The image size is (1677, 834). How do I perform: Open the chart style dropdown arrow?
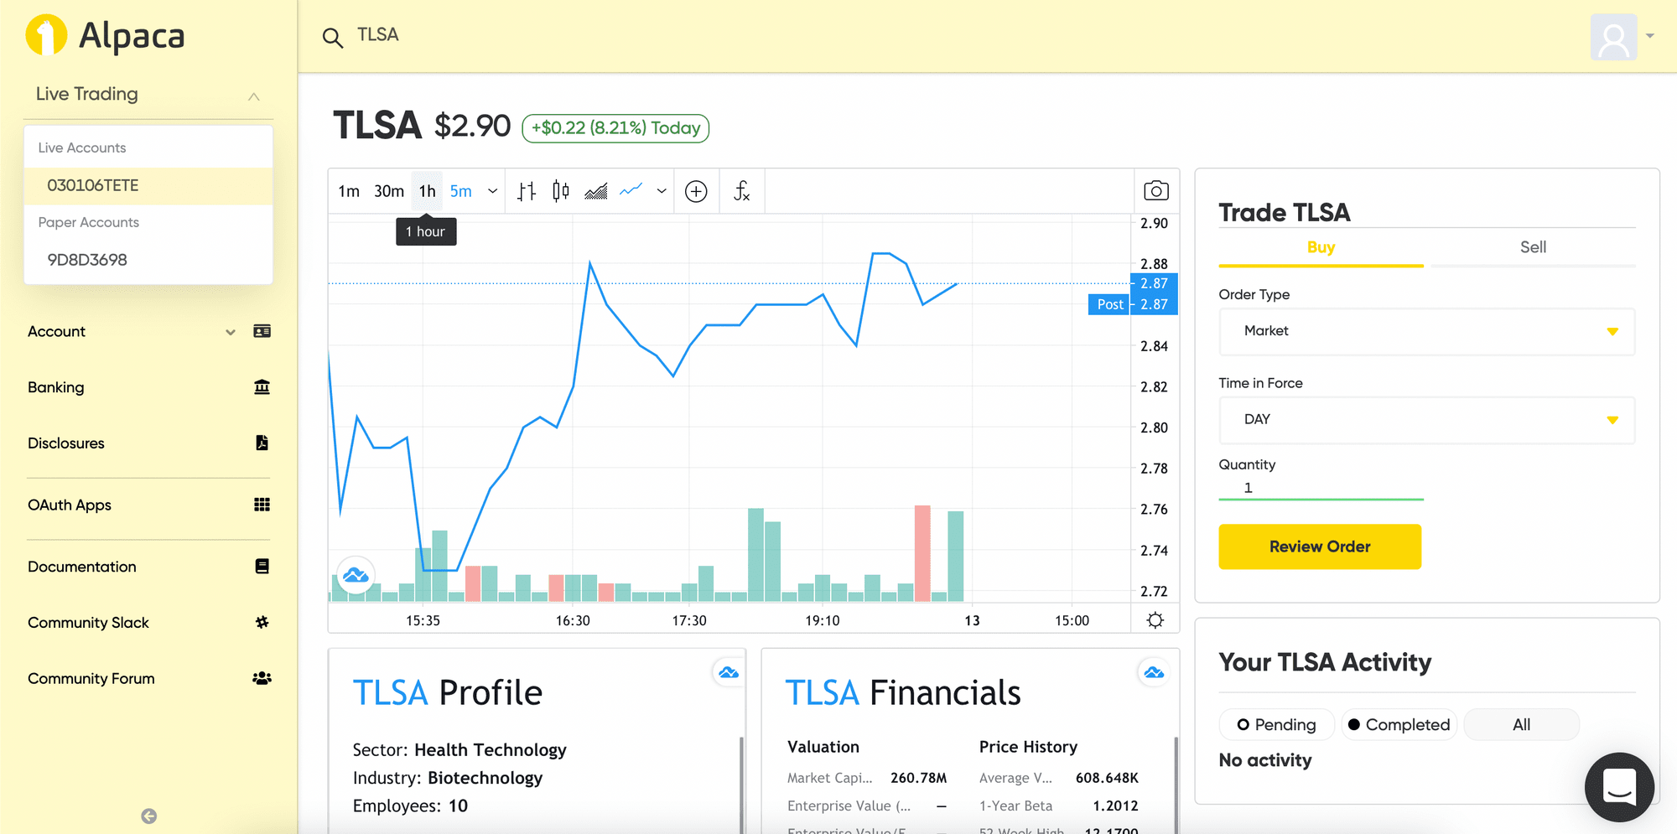pos(662,191)
